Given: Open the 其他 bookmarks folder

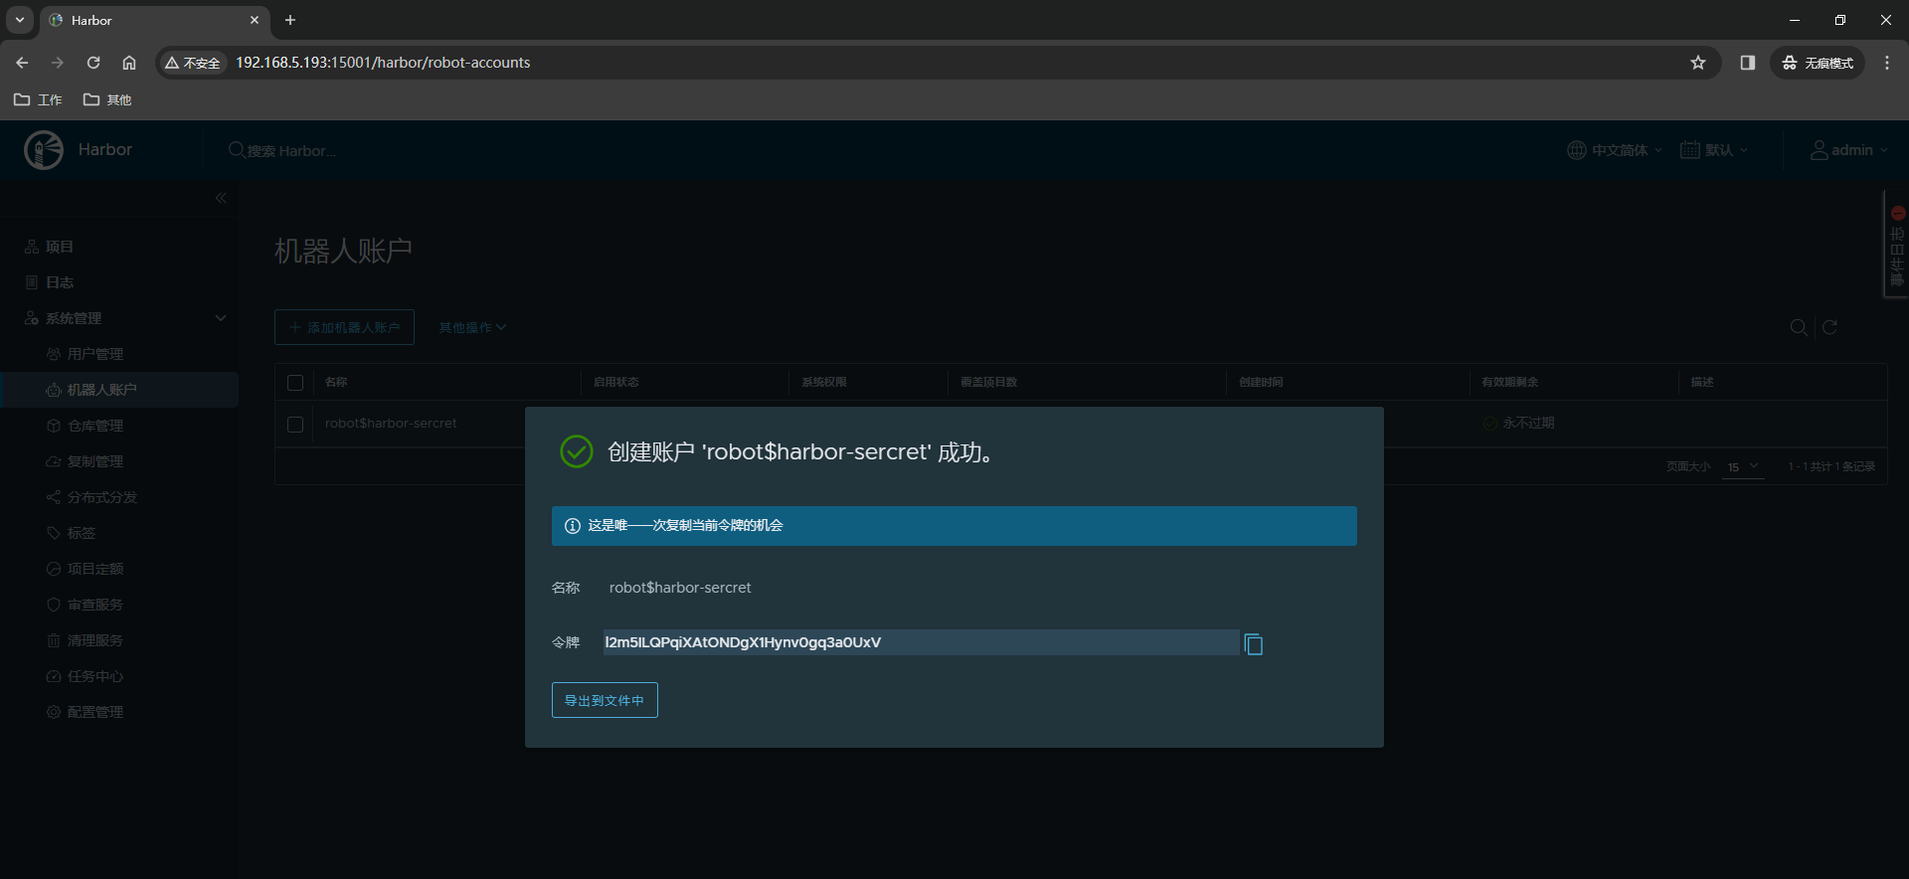Looking at the screenshot, I should pos(107,99).
